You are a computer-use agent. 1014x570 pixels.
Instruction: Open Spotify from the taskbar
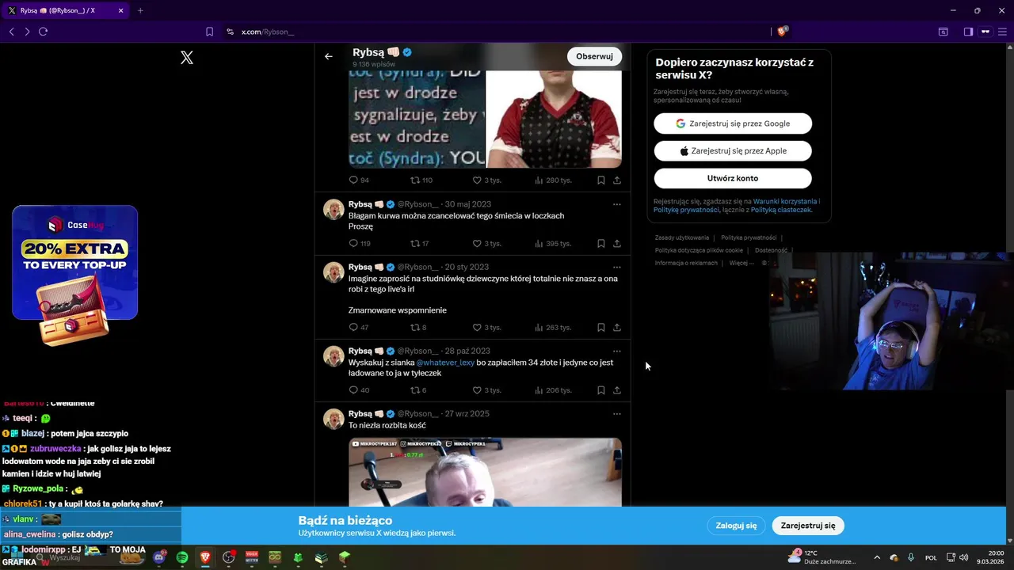[x=182, y=557]
